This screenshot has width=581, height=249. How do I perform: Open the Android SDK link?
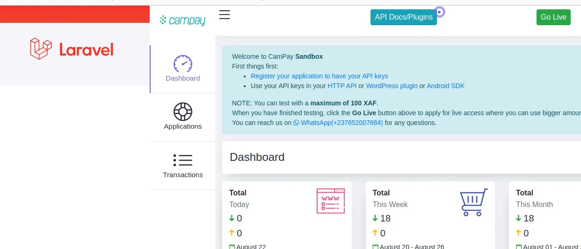pyautogui.click(x=446, y=86)
